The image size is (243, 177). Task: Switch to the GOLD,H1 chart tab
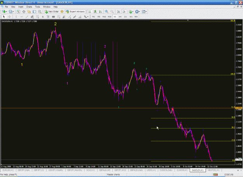click(x=91, y=170)
